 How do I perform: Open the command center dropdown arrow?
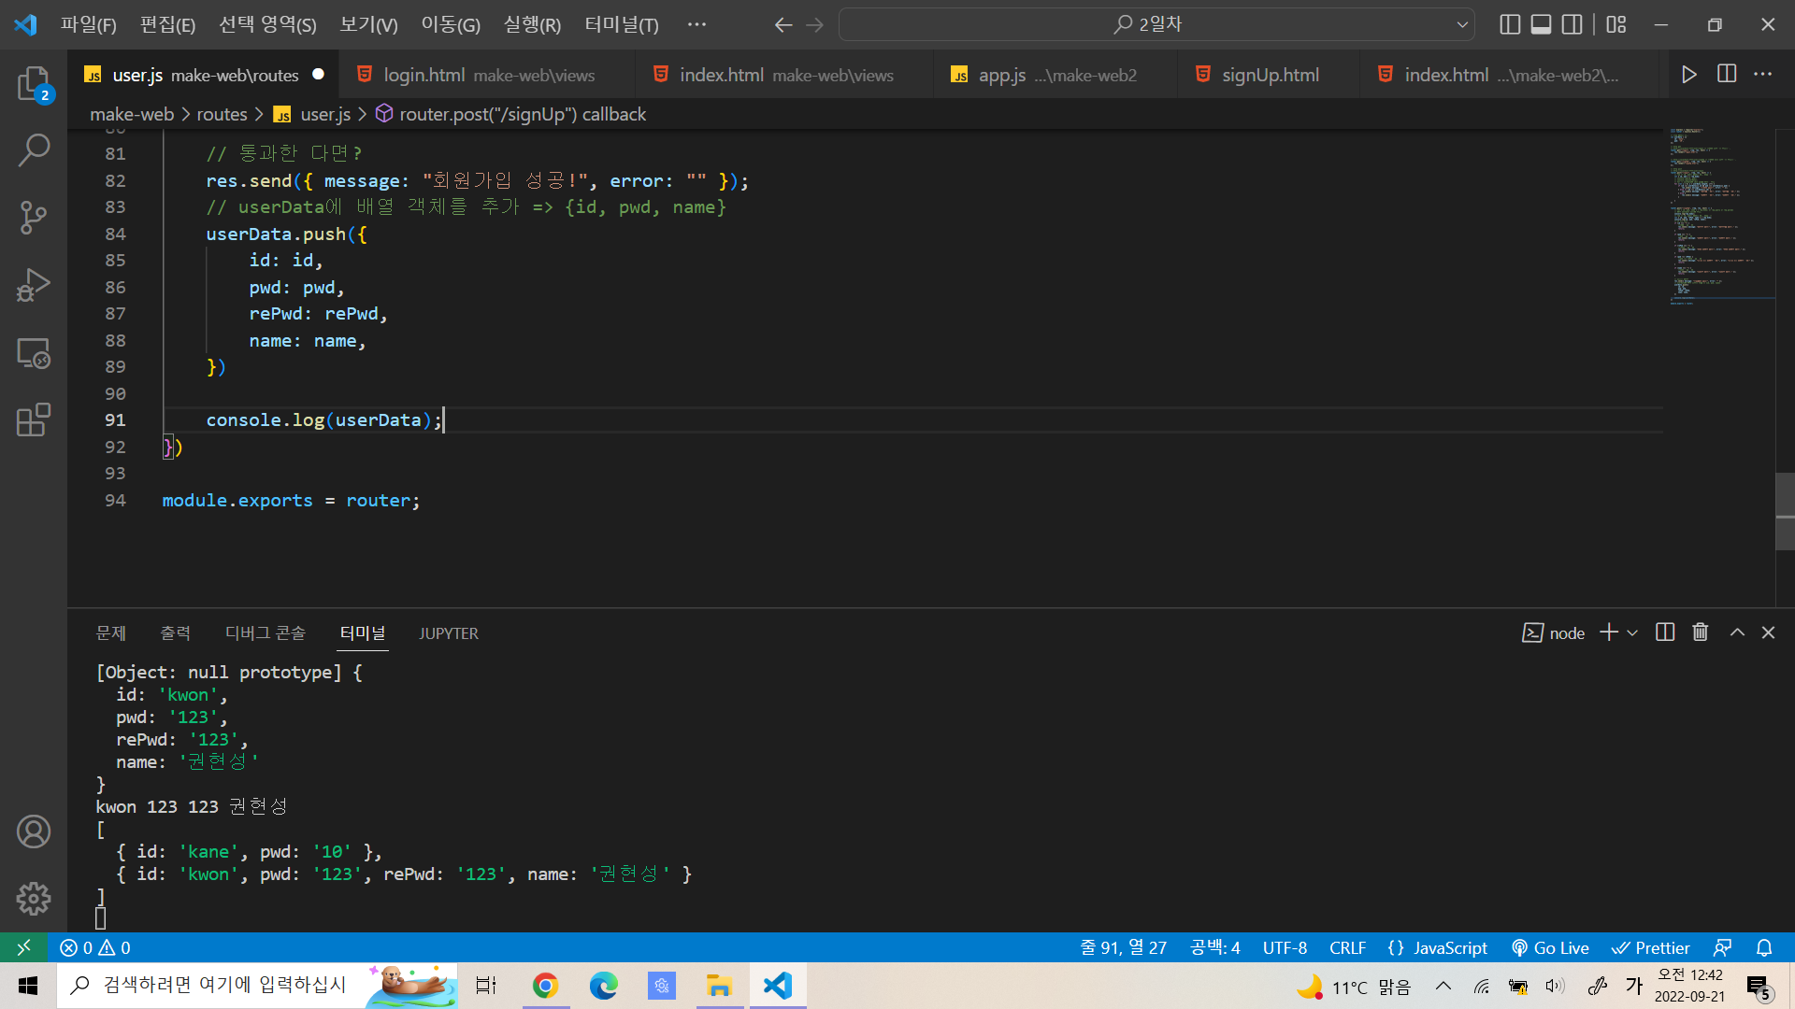1462,24
